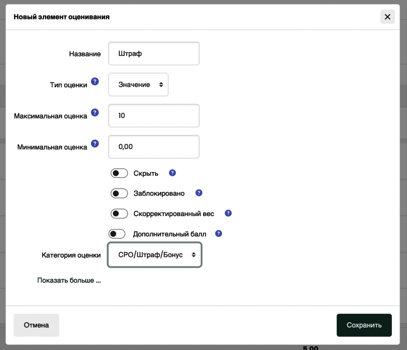Expand the Категория оценки dropdown
Viewport: 407px width, 350px height.
click(155, 255)
